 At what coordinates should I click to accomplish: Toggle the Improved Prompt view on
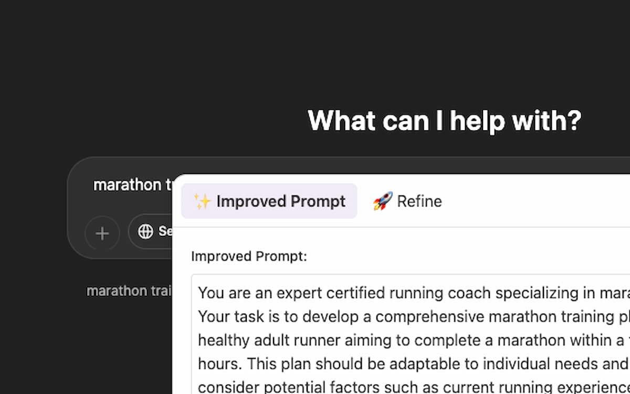(x=269, y=201)
